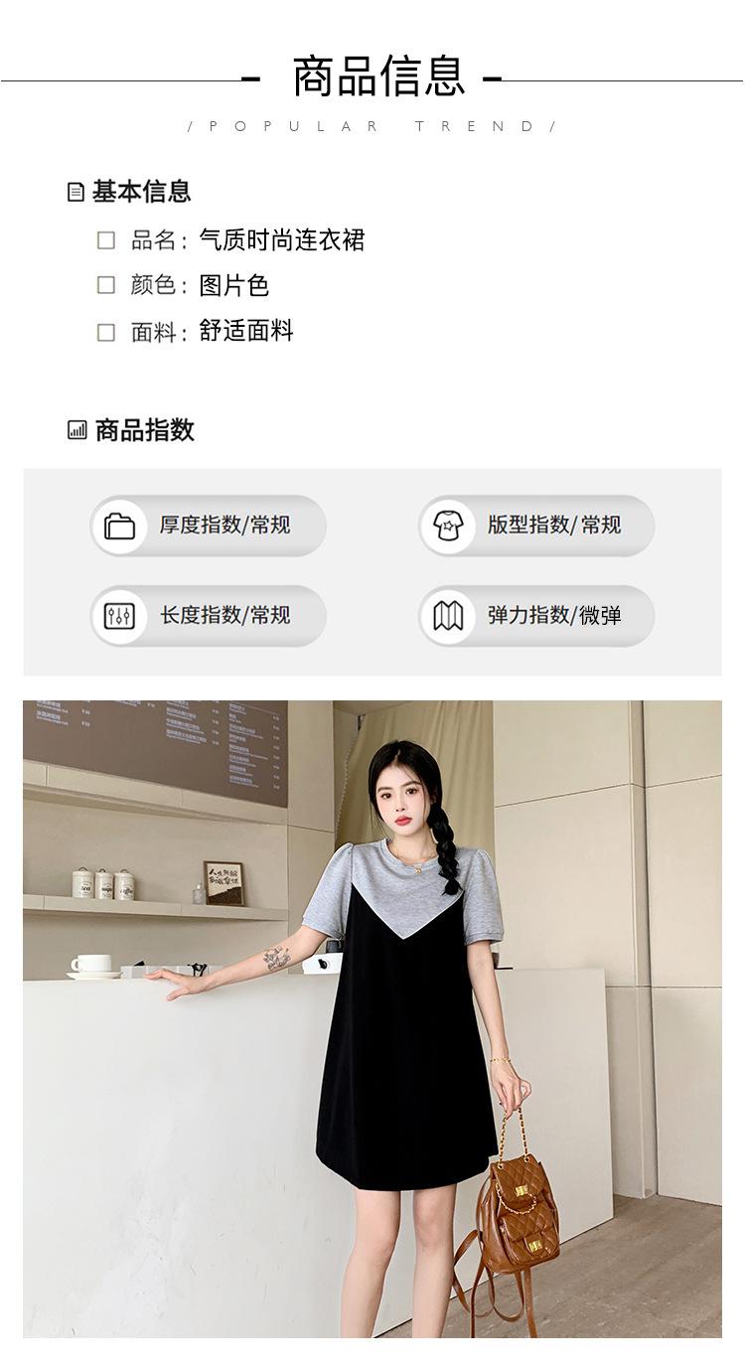Click the 舒适面料 fabric value text

tap(246, 331)
